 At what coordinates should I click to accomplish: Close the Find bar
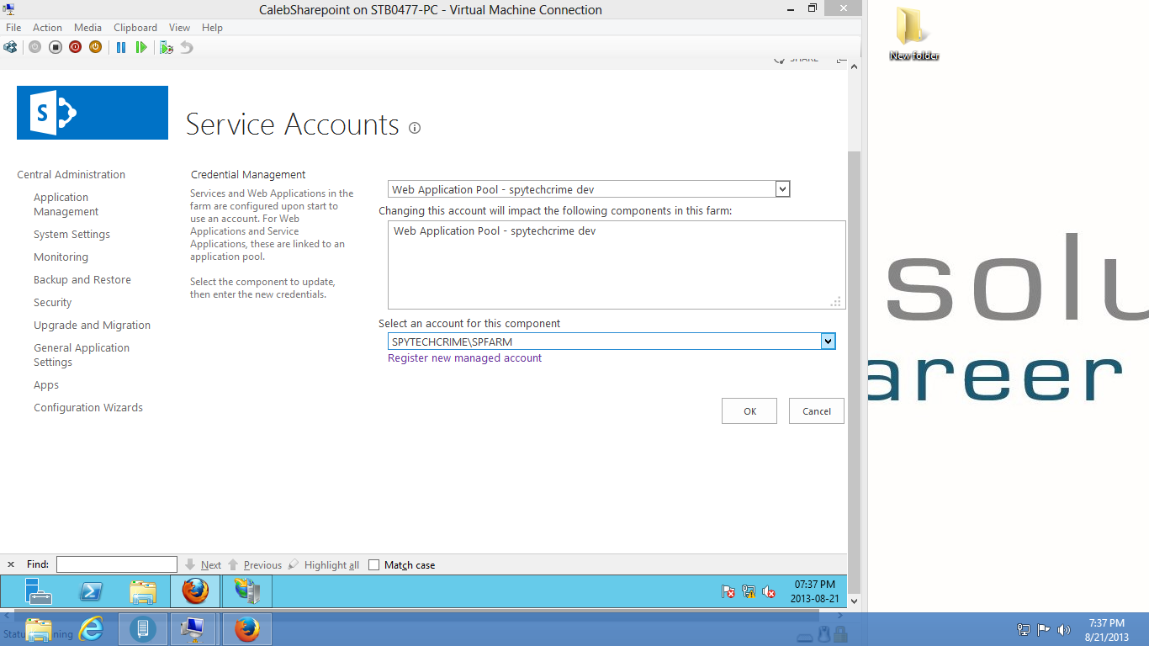click(11, 564)
